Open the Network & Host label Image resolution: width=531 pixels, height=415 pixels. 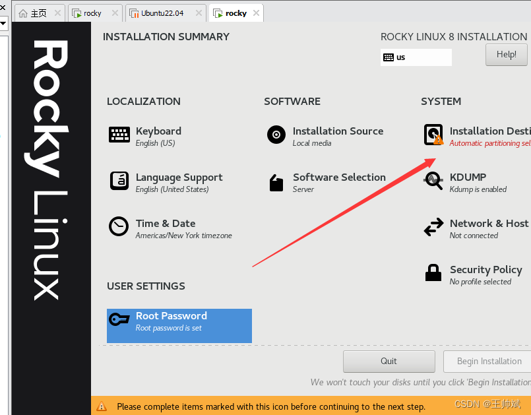(x=489, y=224)
